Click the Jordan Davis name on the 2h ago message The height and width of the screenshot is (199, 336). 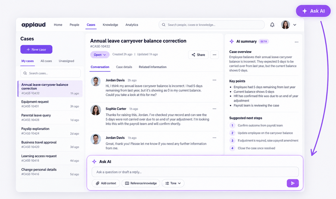coord(115,80)
